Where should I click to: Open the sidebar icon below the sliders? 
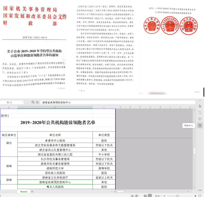(200, 119)
